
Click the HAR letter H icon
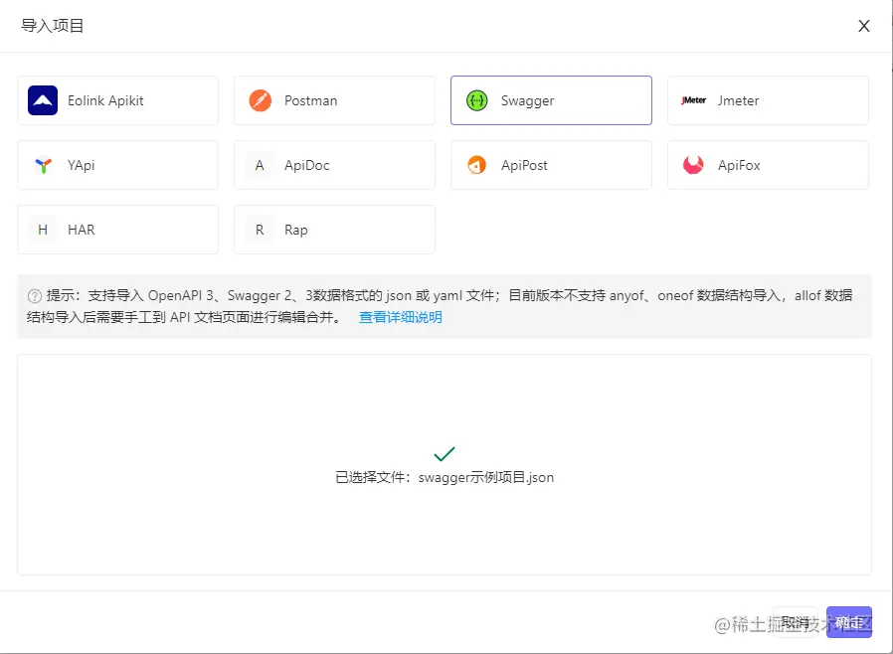[43, 230]
